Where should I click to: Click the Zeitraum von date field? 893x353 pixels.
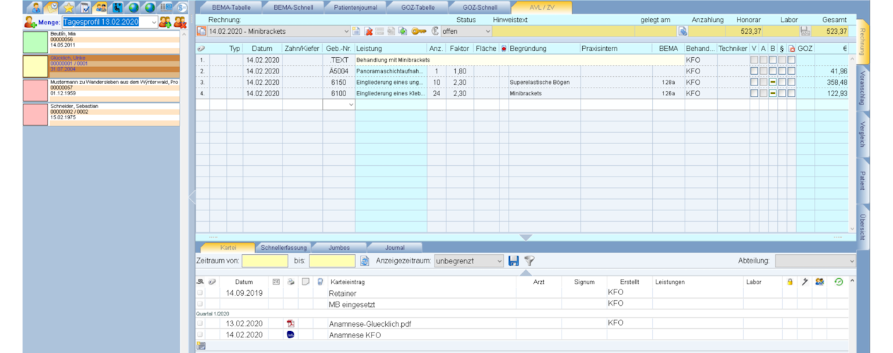(265, 261)
